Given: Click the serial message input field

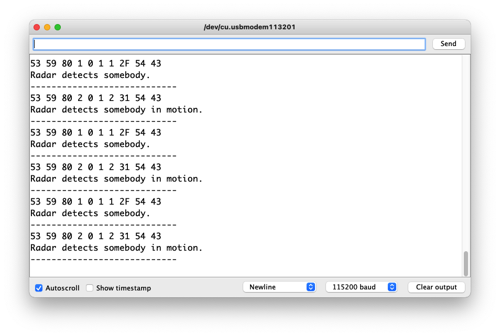Looking at the screenshot, I should (x=229, y=44).
